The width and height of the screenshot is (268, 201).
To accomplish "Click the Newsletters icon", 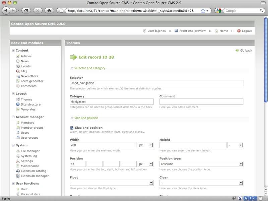I will pos(18,76).
